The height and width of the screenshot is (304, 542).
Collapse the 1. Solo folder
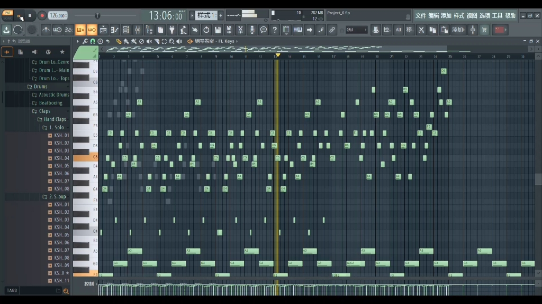tap(56, 128)
